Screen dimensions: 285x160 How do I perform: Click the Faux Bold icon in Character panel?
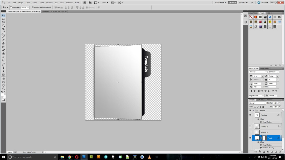(x=251, y=91)
